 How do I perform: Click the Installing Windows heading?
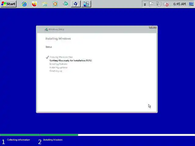58,39
